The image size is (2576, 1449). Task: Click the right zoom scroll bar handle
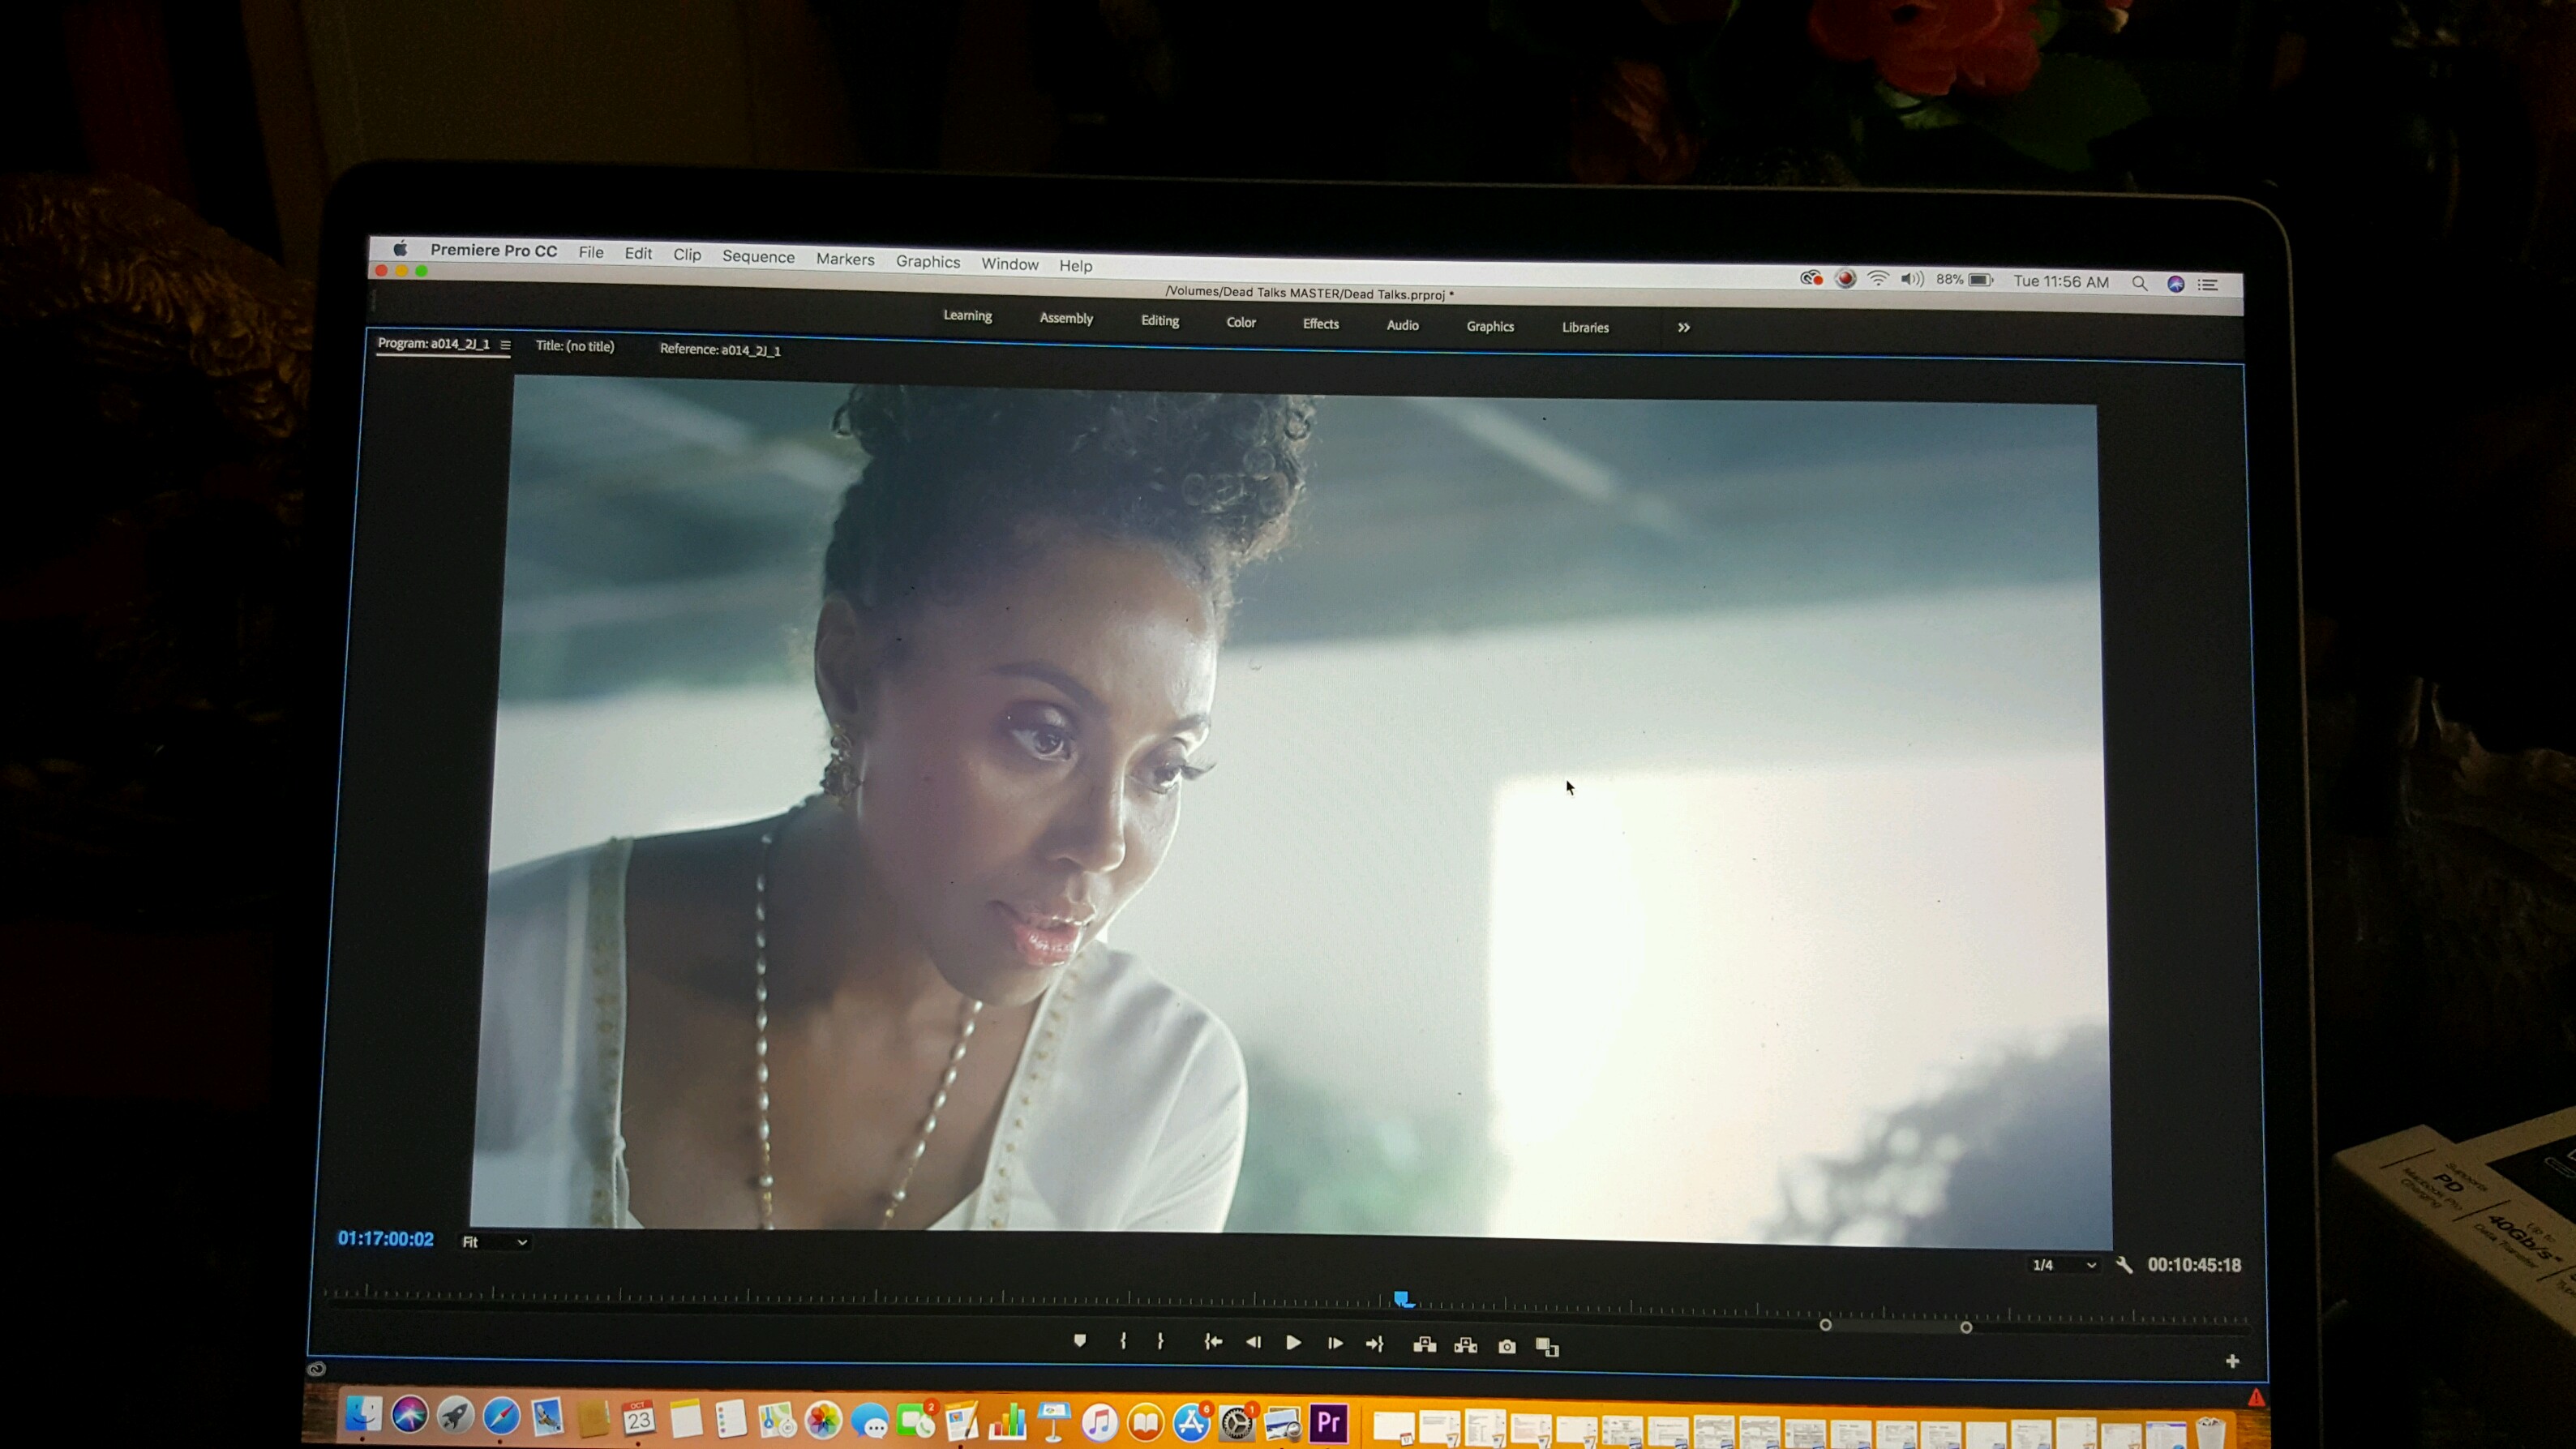click(x=1966, y=1327)
